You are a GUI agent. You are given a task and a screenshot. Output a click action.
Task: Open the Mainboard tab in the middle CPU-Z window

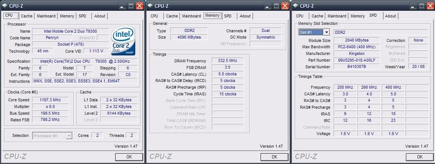point(192,16)
